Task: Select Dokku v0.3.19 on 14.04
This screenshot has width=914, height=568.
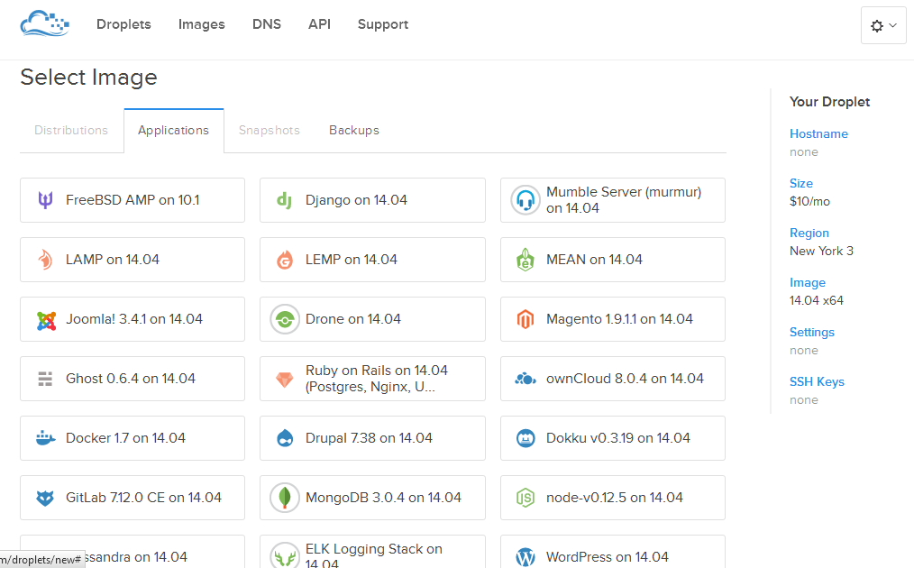Action: 613,438
